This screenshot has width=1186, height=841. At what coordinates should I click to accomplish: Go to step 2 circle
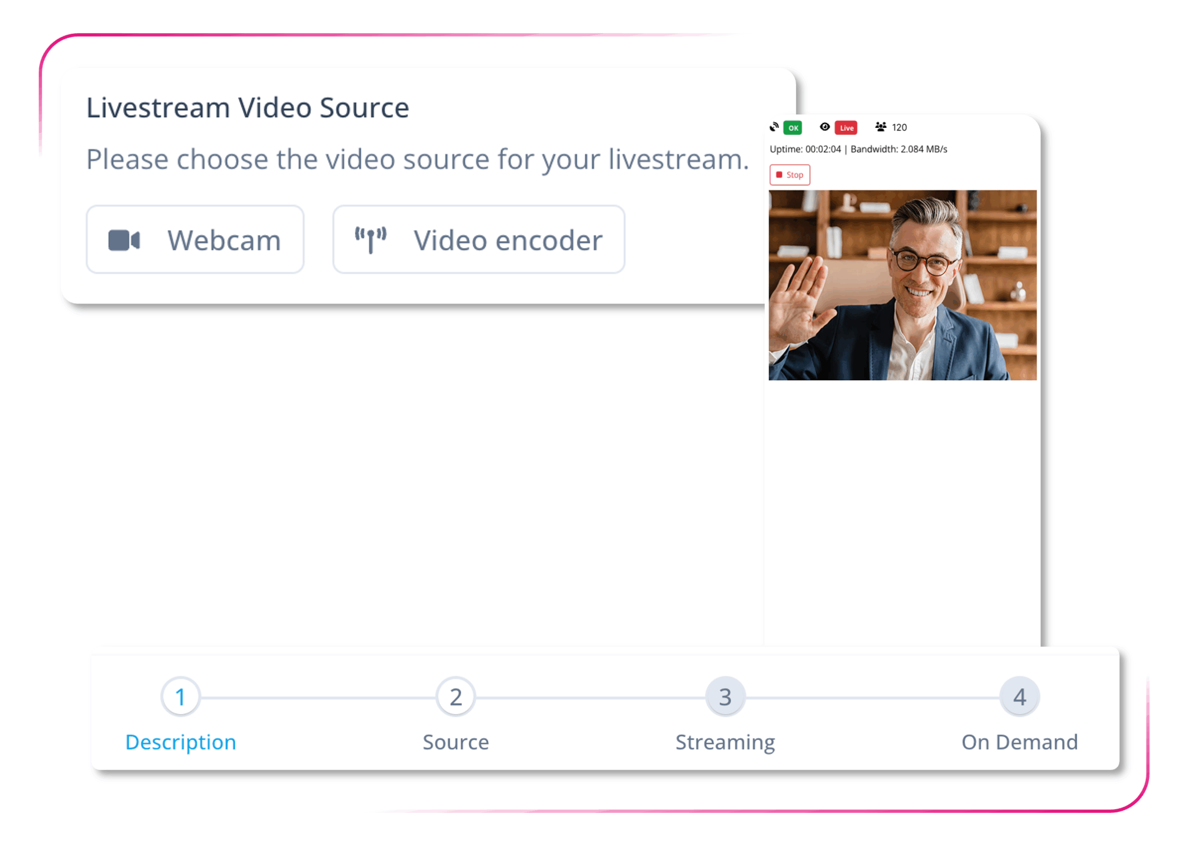click(455, 697)
